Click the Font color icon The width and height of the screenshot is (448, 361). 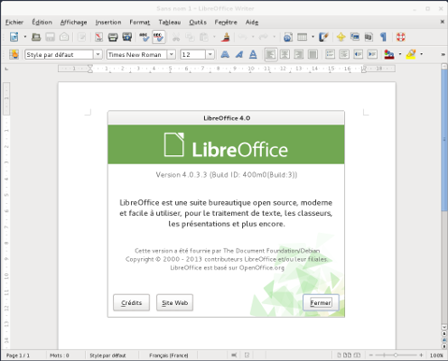[x=389, y=54]
